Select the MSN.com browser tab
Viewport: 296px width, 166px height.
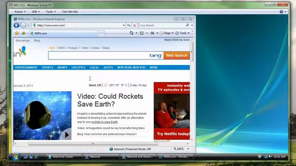pyautogui.click(x=64, y=33)
